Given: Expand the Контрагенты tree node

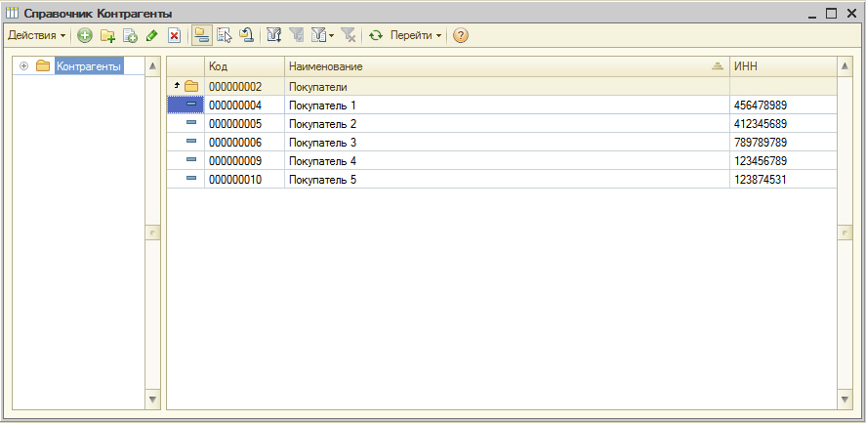Looking at the screenshot, I should pyautogui.click(x=24, y=66).
